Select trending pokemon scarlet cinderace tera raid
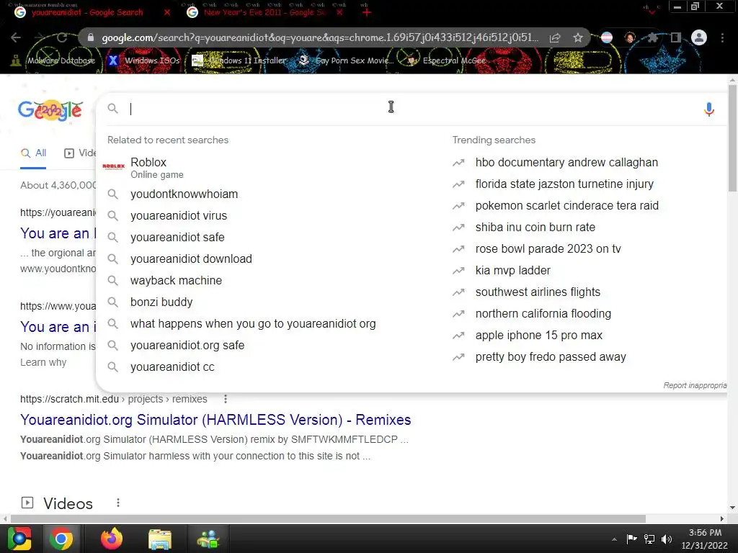Viewport: 738px width, 553px height. (566, 205)
